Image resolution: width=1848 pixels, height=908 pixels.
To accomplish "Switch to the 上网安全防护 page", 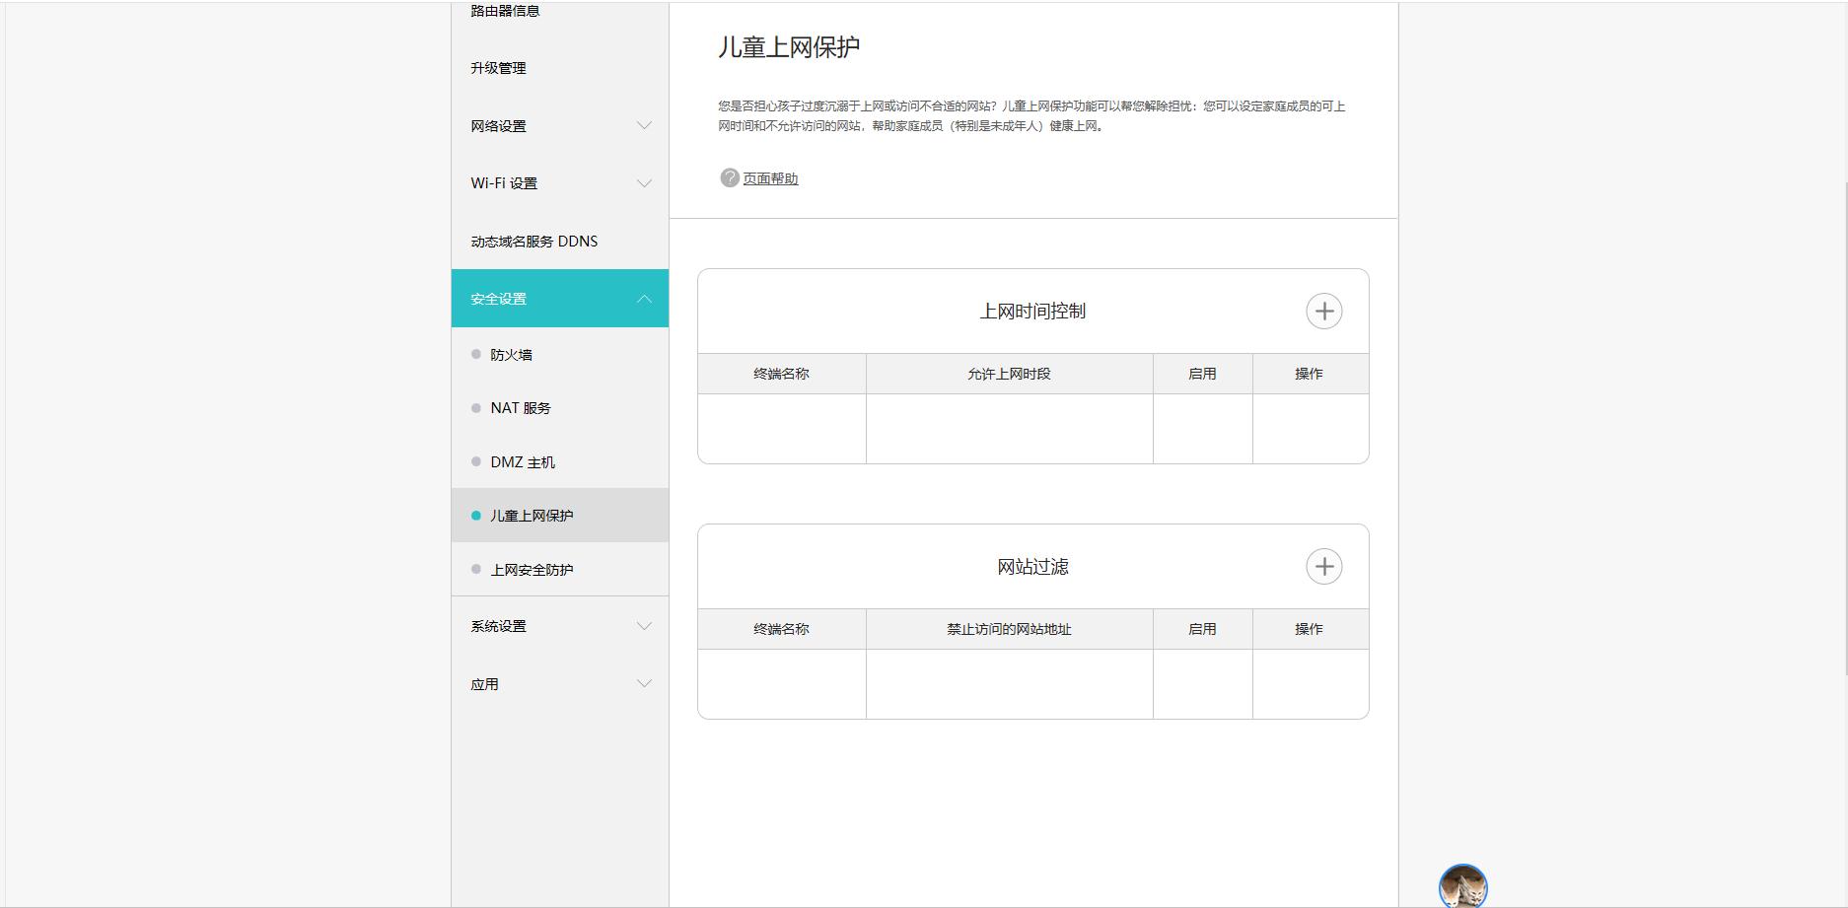I will point(533,569).
